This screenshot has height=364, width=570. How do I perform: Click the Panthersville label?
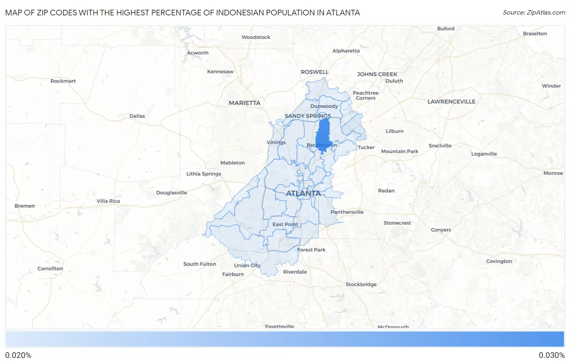point(347,212)
